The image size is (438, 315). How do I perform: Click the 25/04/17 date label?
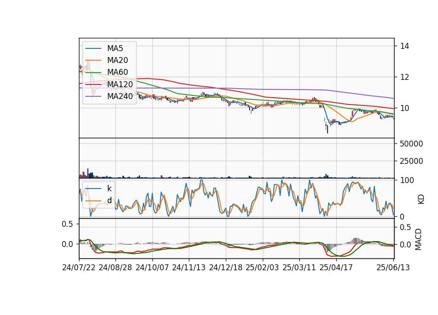pos(336,268)
